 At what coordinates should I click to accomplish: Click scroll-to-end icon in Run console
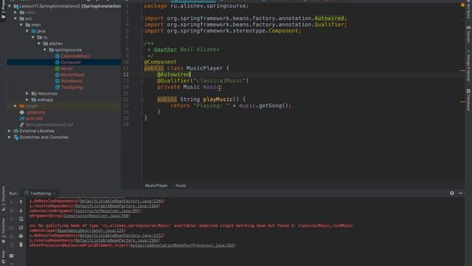click(x=21, y=228)
